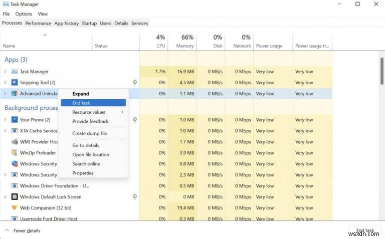Sort by the Memory column header
The image size is (385, 239).
[182, 41]
